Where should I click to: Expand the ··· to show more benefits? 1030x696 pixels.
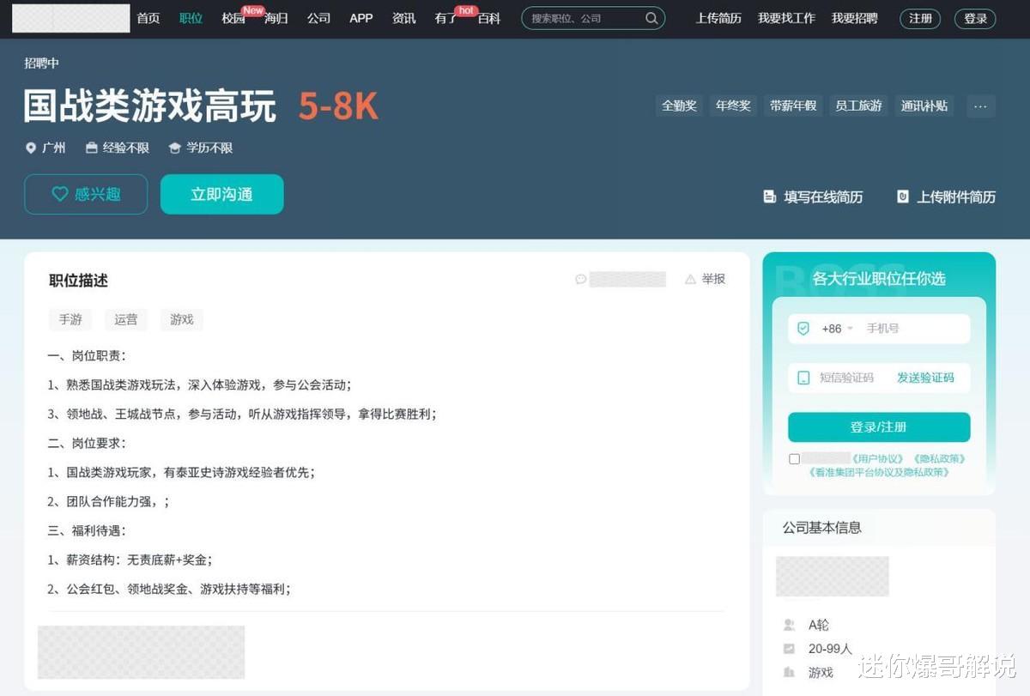(980, 106)
